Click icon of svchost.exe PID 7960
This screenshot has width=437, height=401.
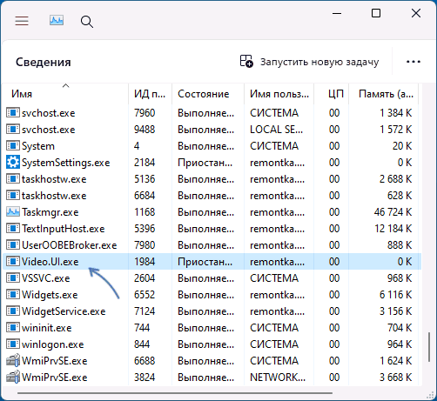point(13,113)
